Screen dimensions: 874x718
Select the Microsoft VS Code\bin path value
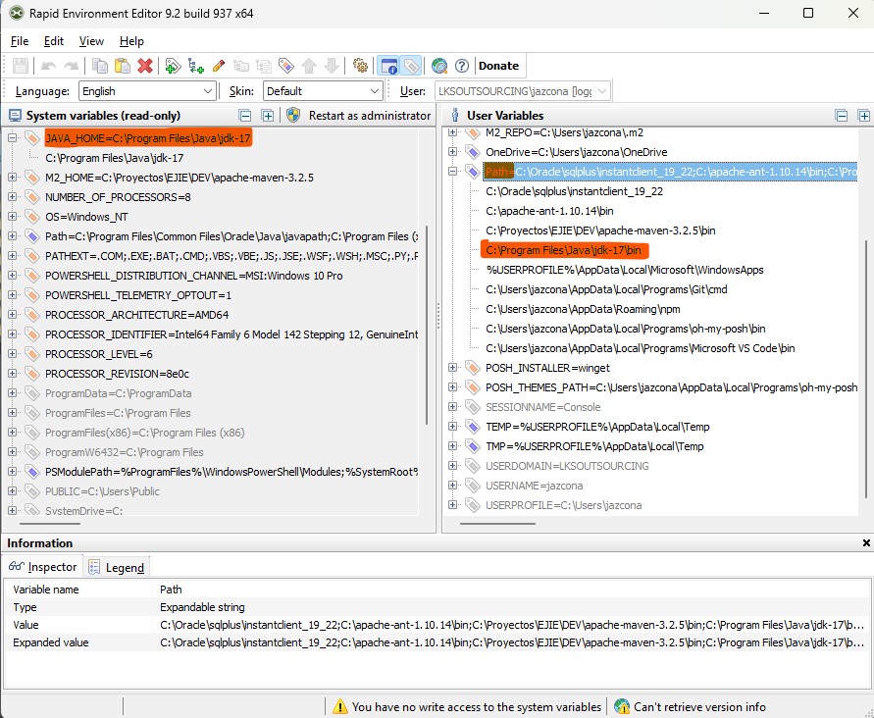click(641, 348)
